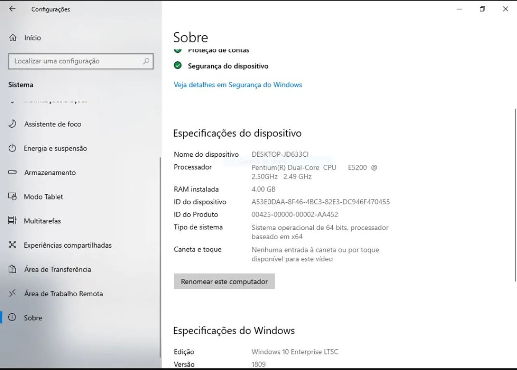Click the back arrow icon
The height and width of the screenshot is (370, 517).
point(13,9)
